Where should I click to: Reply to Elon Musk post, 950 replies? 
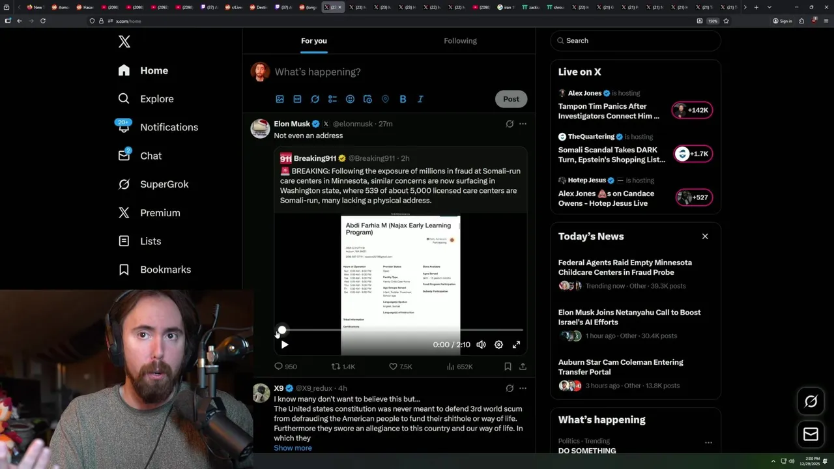(x=285, y=367)
